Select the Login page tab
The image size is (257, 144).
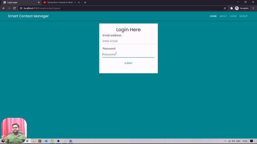point(21,2)
